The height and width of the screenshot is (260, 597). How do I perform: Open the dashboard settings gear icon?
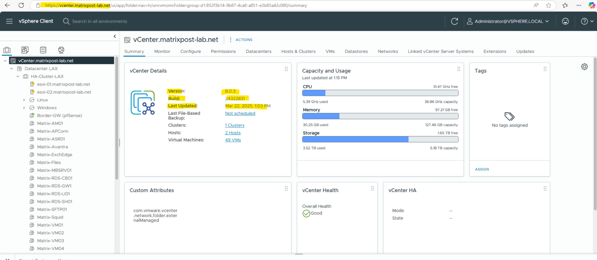click(585, 67)
